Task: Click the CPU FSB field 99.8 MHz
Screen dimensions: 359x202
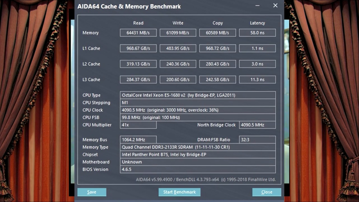Action: tap(198, 117)
